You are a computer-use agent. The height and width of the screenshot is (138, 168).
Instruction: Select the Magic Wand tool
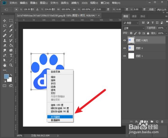[x=11, y=26]
